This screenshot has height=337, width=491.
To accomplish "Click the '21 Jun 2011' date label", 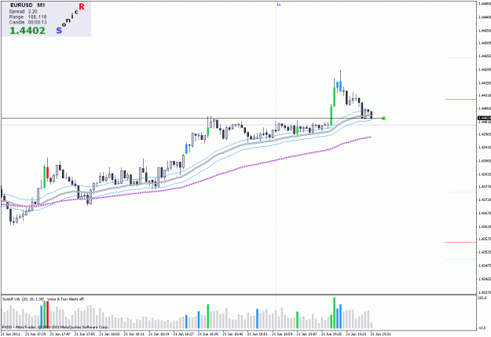I will pos(10,334).
